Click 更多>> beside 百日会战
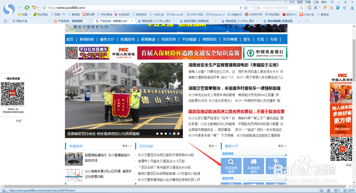The width and height of the screenshot is (356, 193). 213,146
